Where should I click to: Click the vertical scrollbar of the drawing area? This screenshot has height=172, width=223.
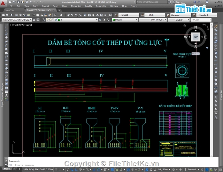tap(212, 89)
